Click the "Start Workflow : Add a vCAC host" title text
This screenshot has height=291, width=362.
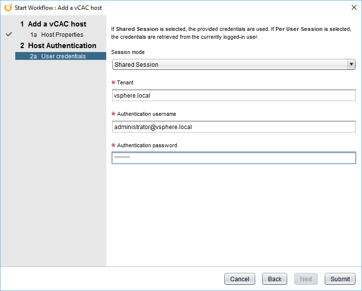point(58,8)
